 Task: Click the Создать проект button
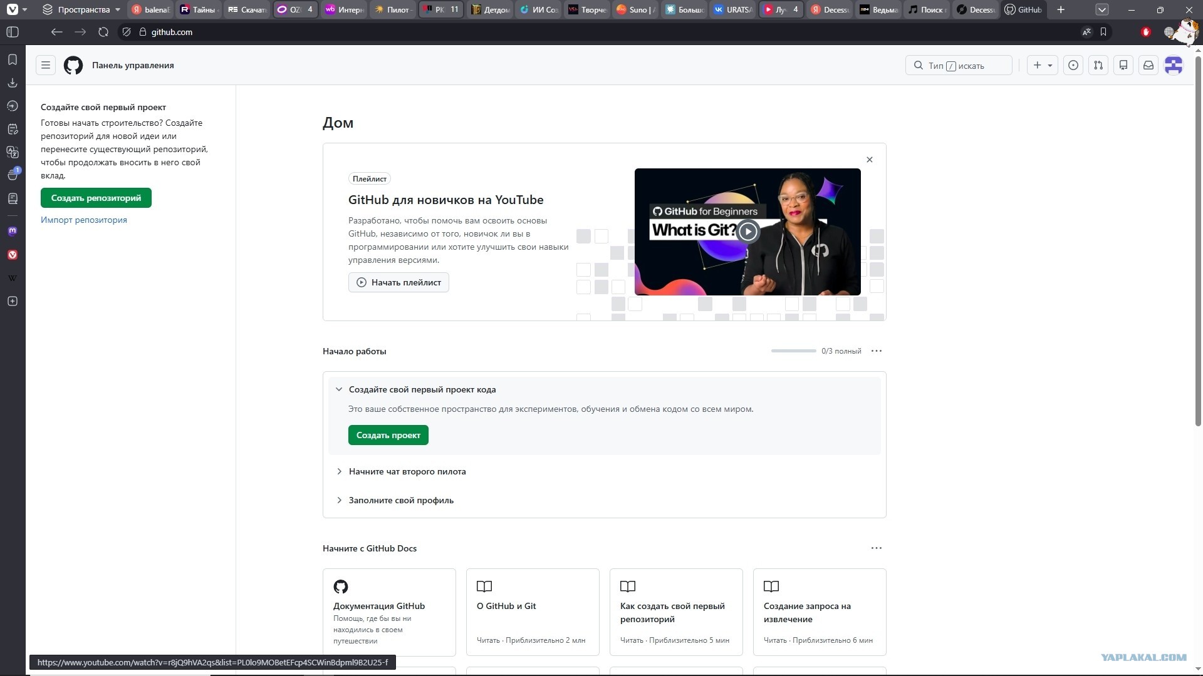click(x=388, y=435)
